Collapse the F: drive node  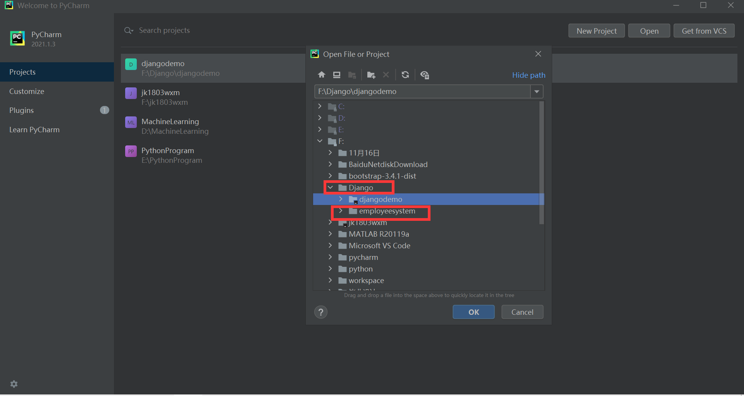point(320,141)
